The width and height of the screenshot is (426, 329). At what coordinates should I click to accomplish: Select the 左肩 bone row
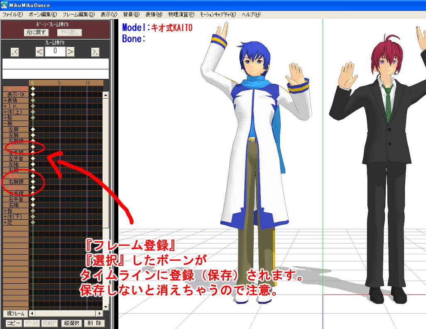[15, 130]
